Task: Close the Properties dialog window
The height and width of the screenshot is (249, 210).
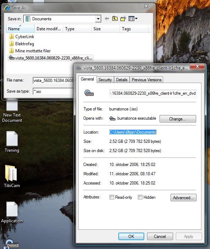Action: [197, 66]
